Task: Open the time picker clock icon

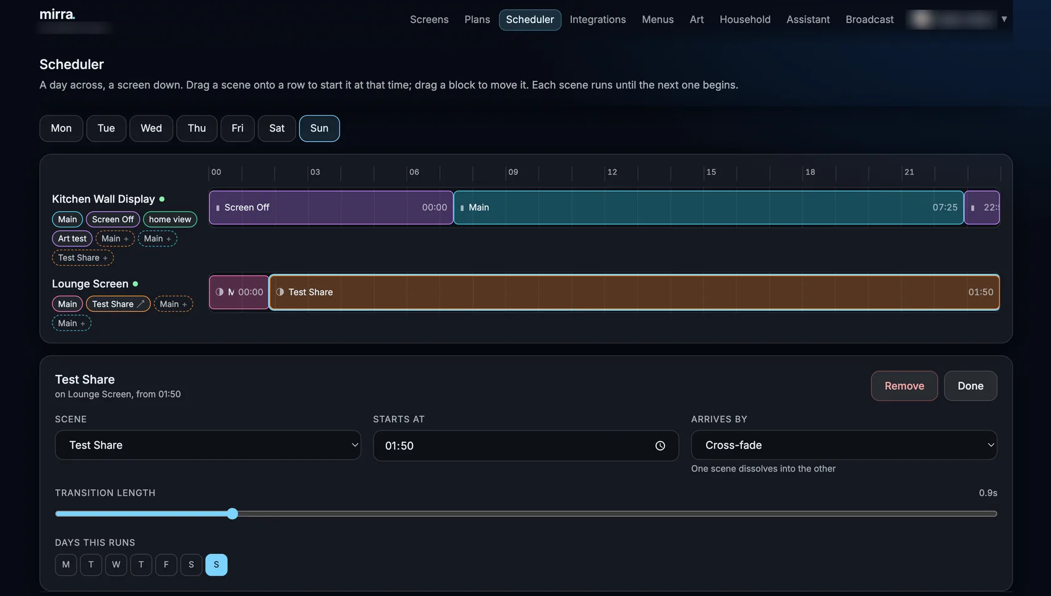Action: [660, 446]
